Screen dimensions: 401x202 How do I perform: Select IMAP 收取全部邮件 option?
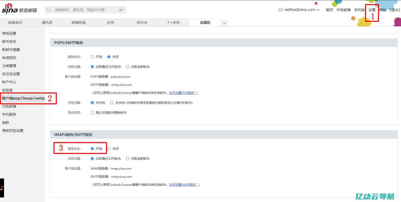point(128,159)
